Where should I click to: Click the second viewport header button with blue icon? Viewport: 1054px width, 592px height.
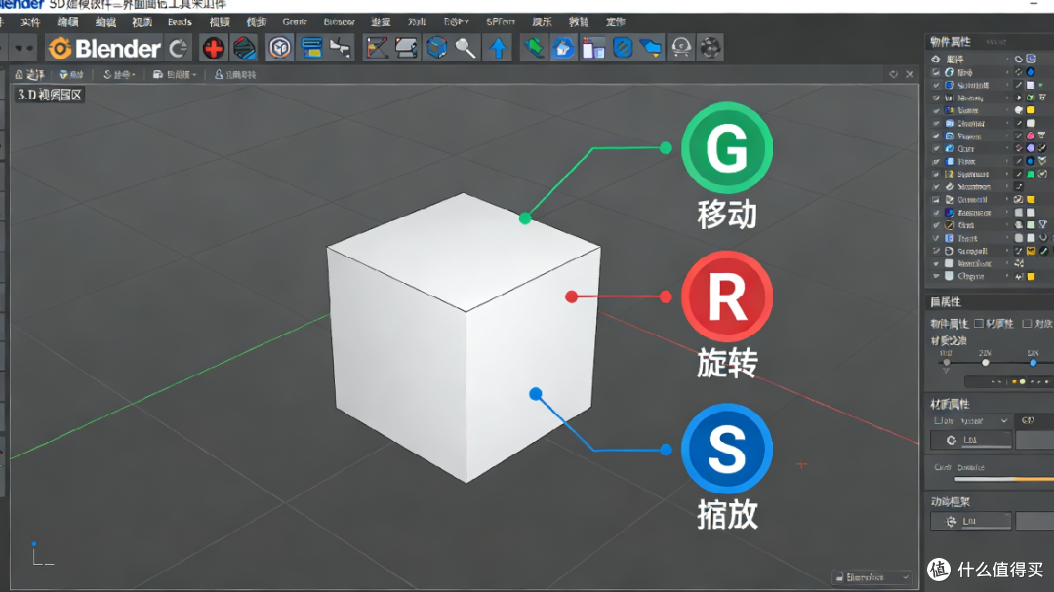(71, 74)
